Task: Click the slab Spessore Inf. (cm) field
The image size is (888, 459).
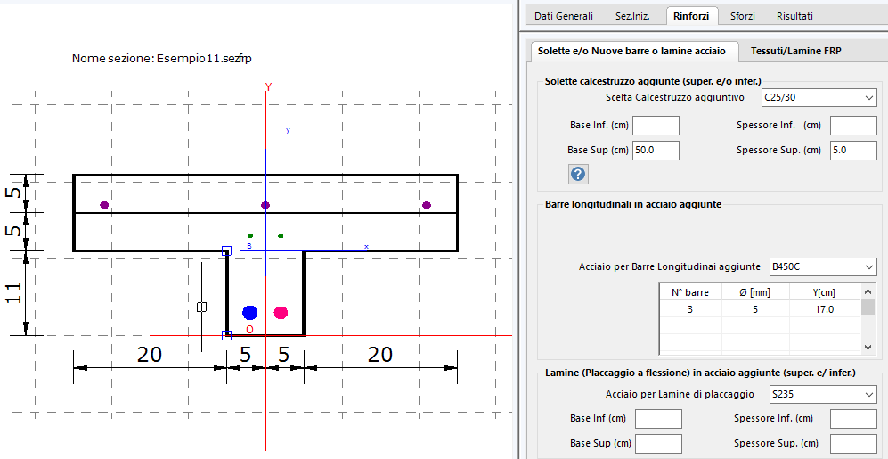Action: pos(853,126)
